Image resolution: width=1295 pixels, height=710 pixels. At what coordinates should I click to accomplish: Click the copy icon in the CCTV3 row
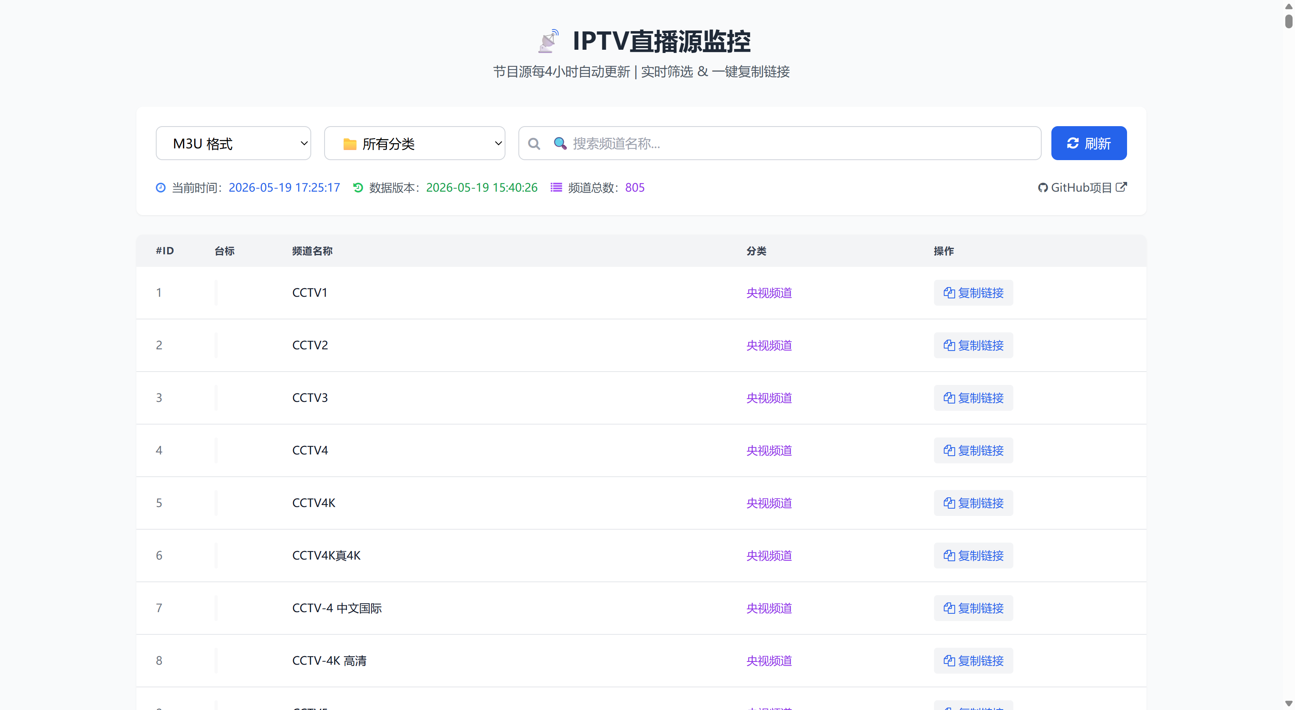click(949, 398)
